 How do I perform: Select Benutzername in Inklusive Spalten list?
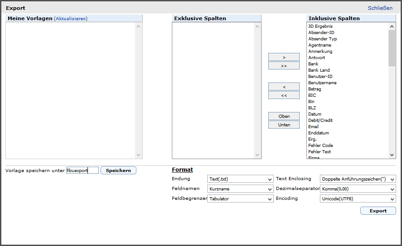click(x=322, y=83)
